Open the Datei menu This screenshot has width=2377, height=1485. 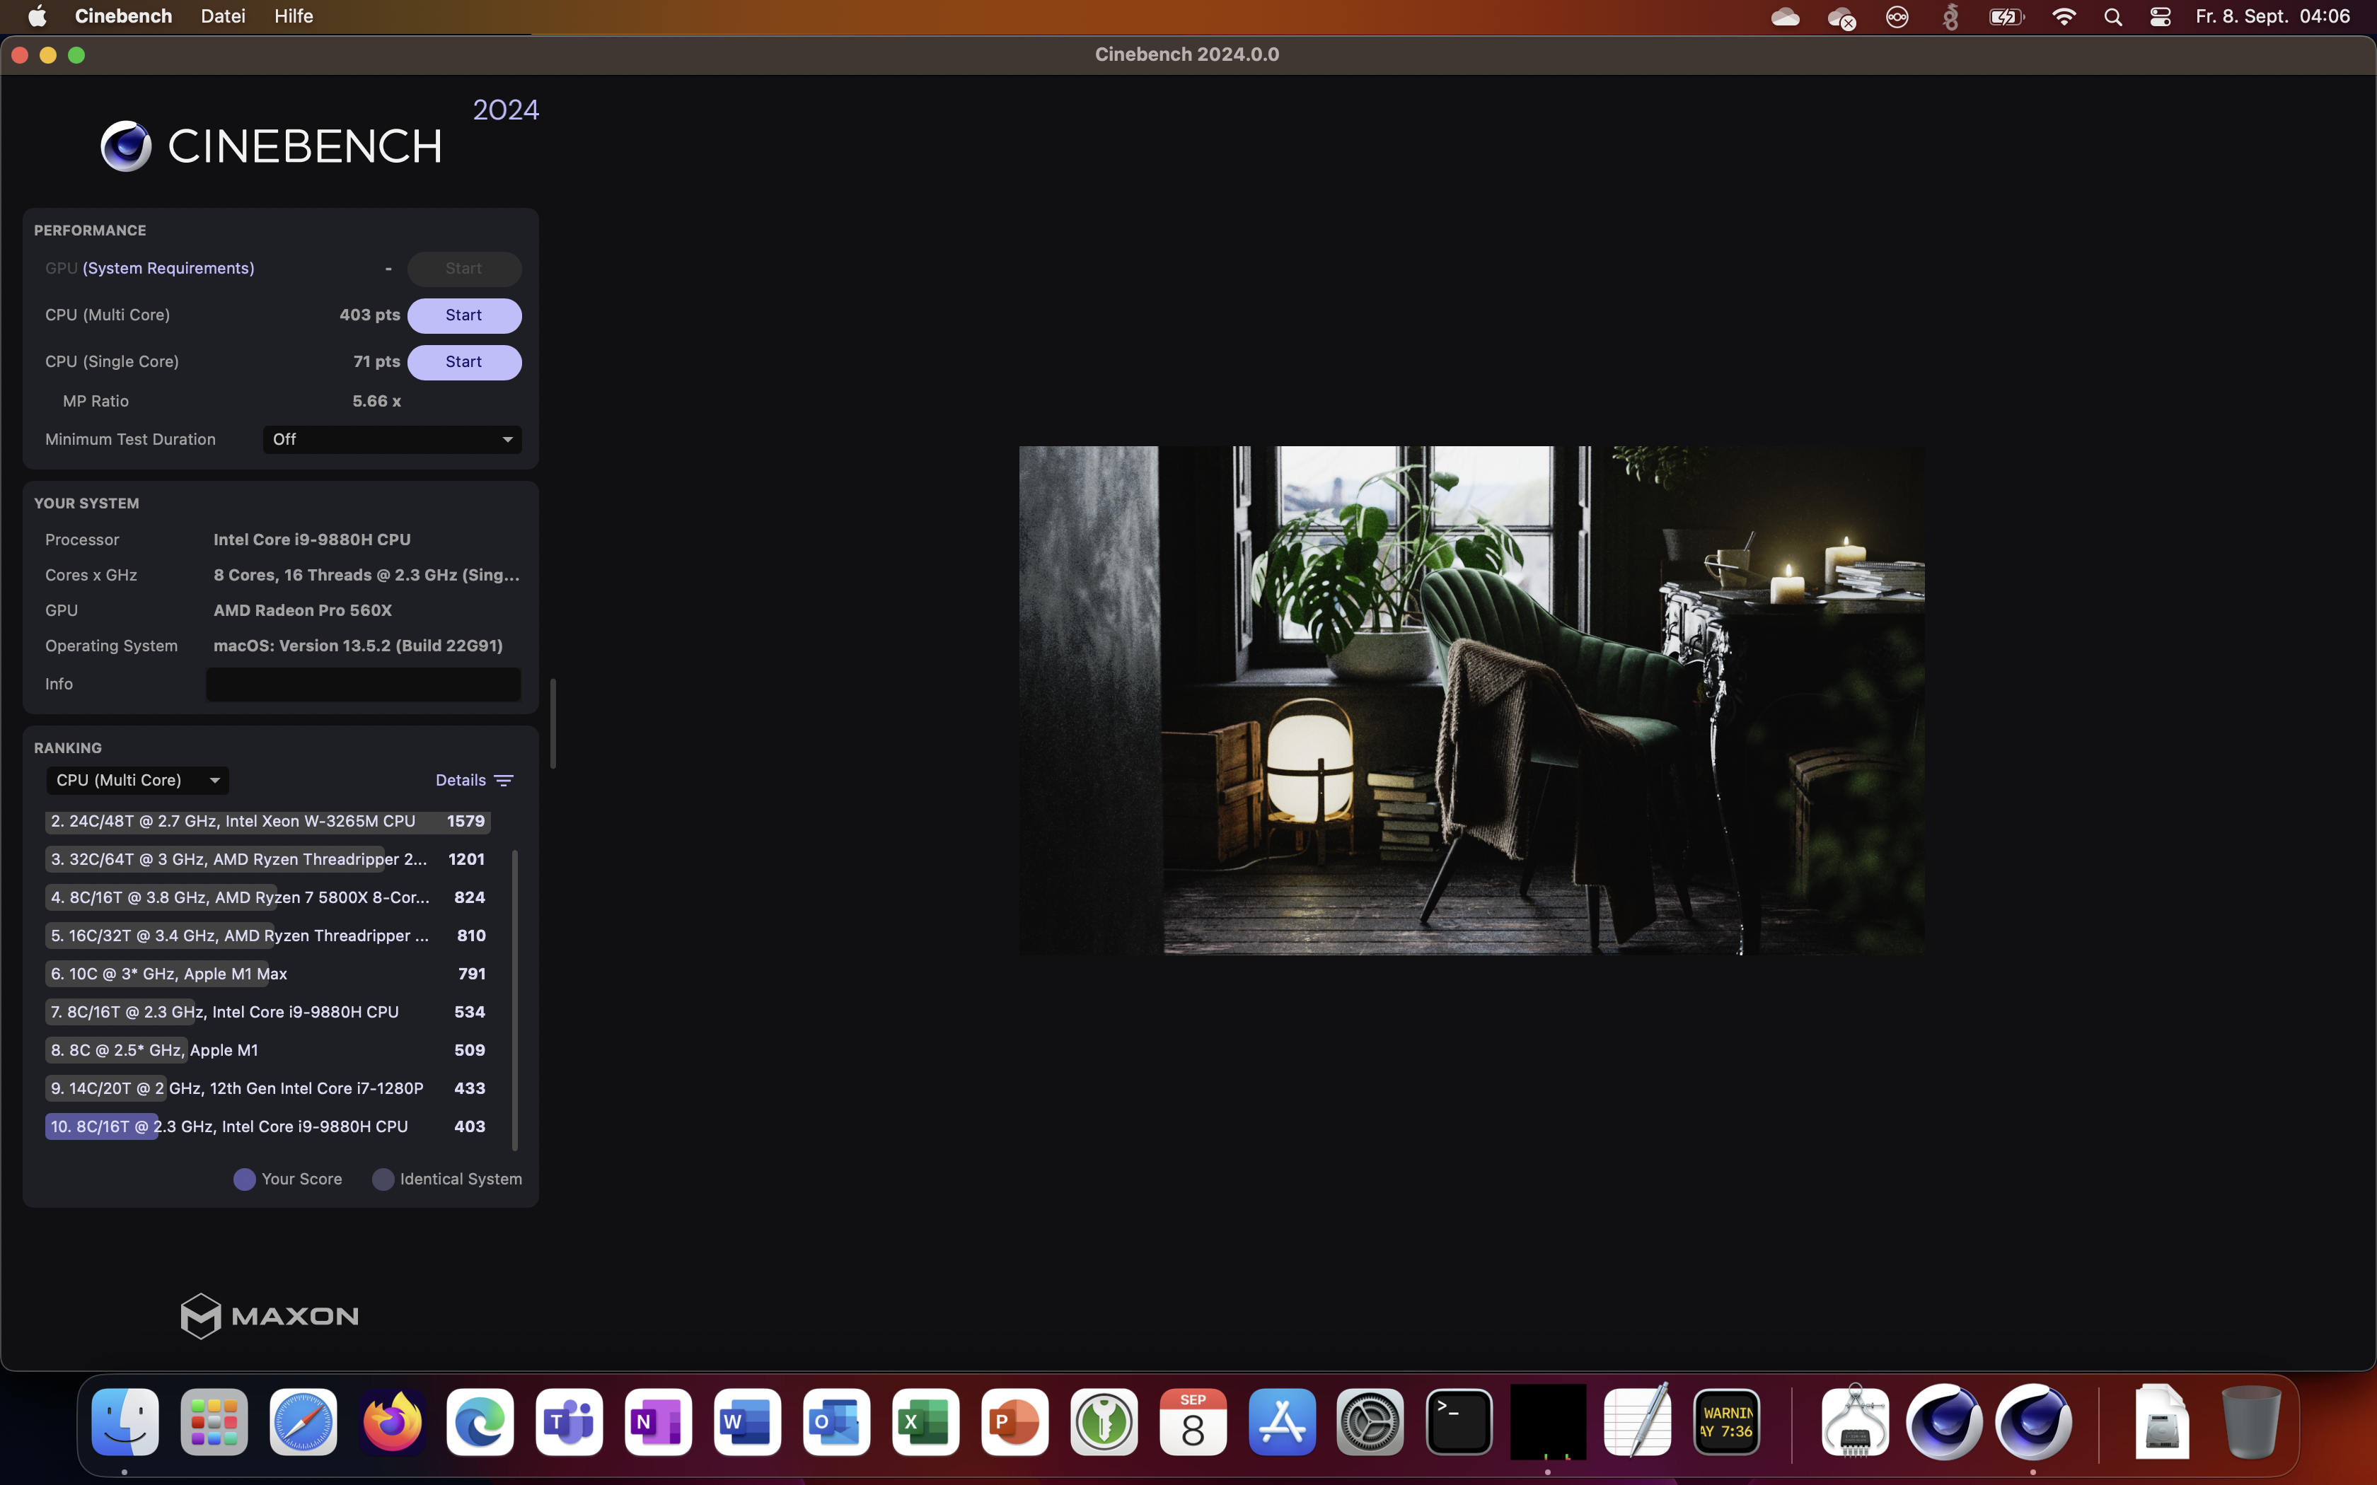(223, 17)
